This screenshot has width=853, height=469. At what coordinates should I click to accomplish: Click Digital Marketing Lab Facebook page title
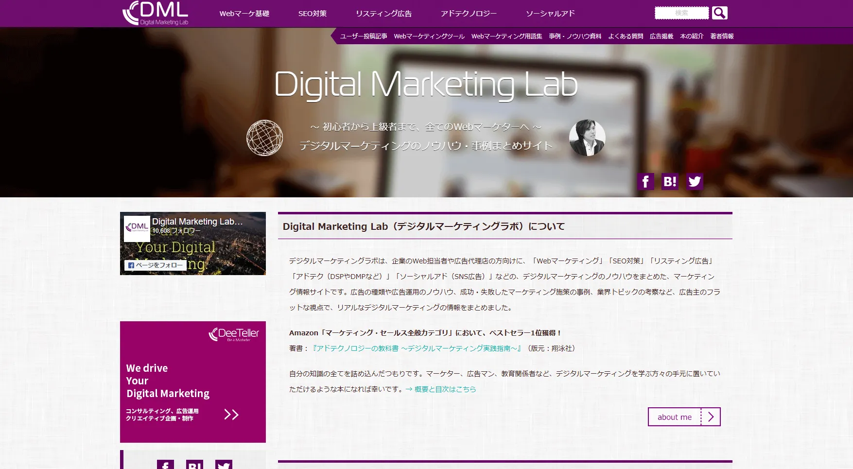(x=197, y=222)
